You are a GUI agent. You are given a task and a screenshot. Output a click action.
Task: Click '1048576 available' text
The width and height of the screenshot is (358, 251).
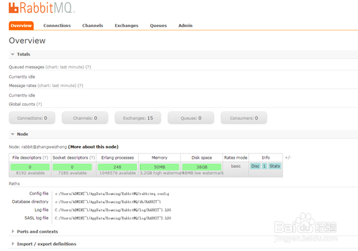(118, 173)
